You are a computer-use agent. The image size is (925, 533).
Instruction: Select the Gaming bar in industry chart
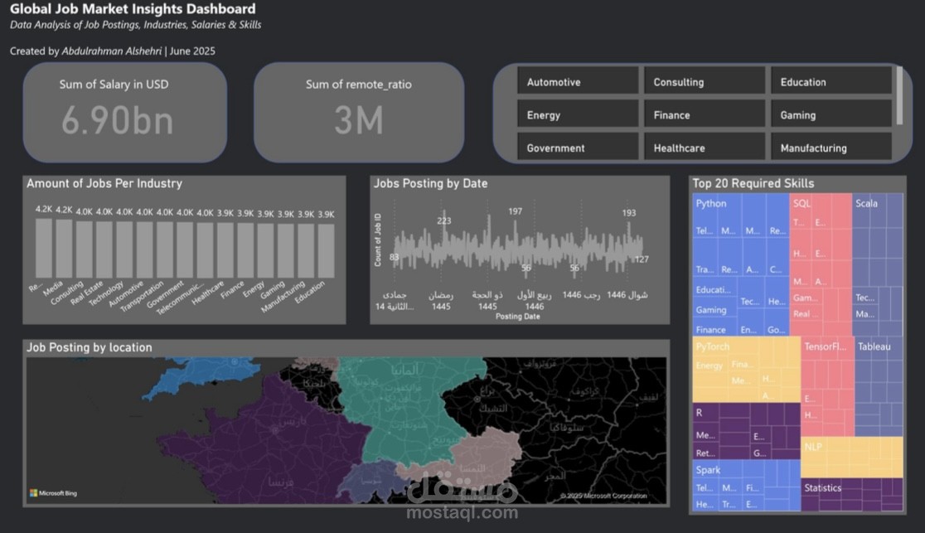click(x=285, y=250)
